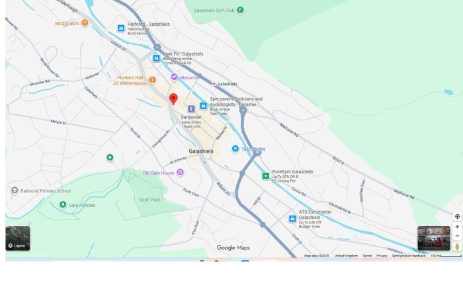Open the Street View photo thumbnail
The height and width of the screenshot is (283, 463).
coord(433,238)
